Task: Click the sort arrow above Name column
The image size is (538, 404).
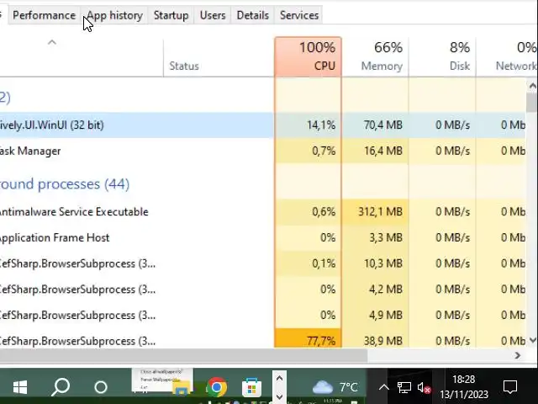Action: coord(51,42)
